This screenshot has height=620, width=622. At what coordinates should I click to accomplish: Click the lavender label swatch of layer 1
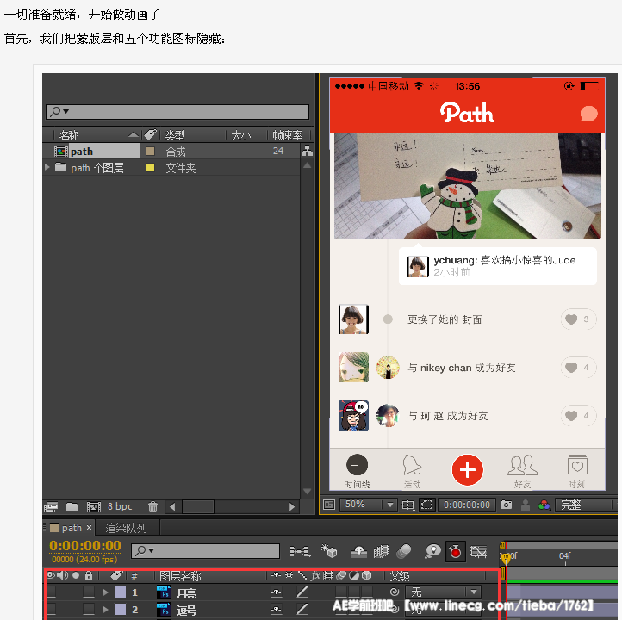(x=121, y=592)
